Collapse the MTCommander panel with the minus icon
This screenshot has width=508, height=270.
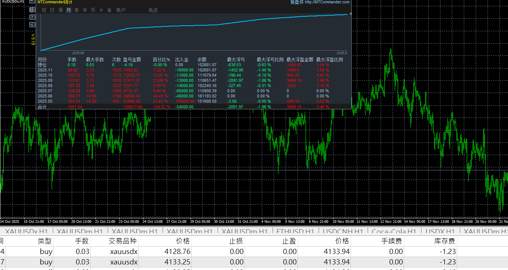pyautogui.click(x=32, y=2)
